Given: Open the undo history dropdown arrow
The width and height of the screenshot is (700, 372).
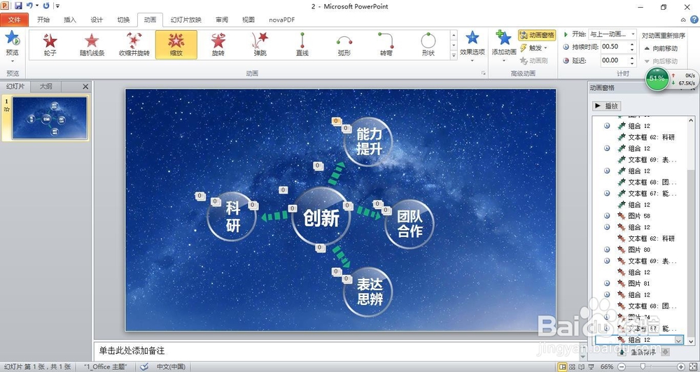Looking at the screenshot, I should [37, 6].
